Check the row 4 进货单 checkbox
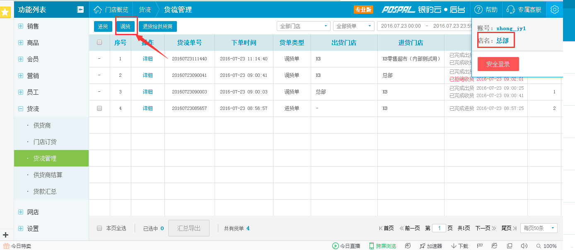Screen dimensions: 575x250 point(99,108)
